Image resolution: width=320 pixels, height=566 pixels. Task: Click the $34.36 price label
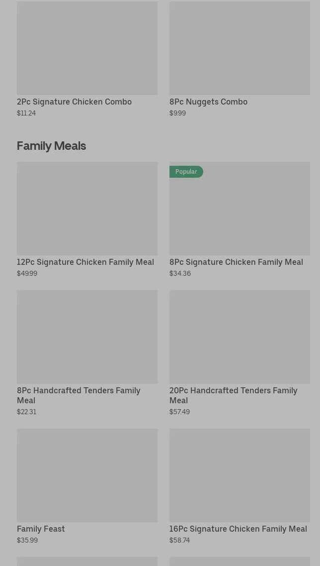coord(180,273)
